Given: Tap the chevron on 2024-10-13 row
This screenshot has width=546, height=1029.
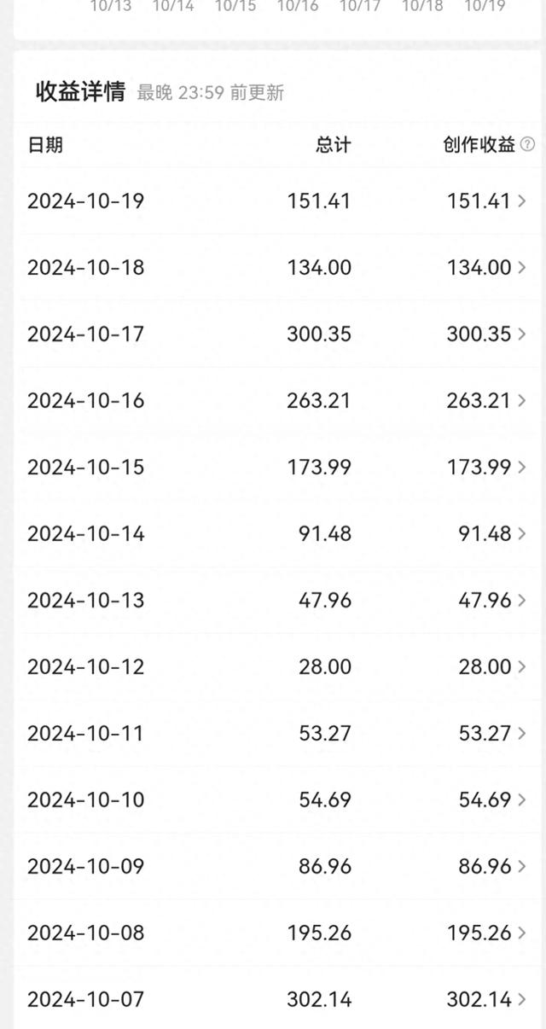Looking at the screenshot, I should 522,601.
